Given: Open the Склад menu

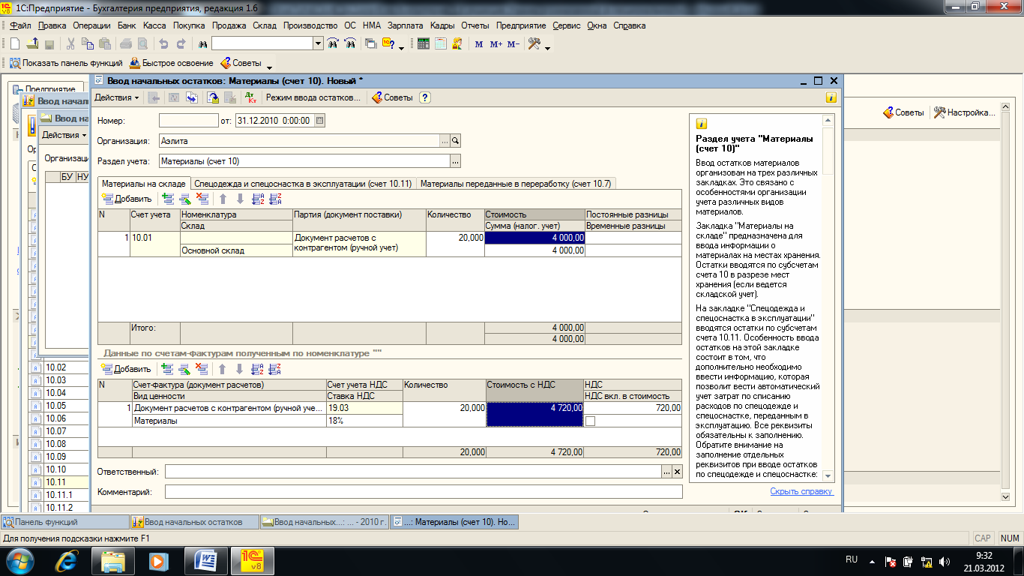Looking at the screenshot, I should pos(265,25).
